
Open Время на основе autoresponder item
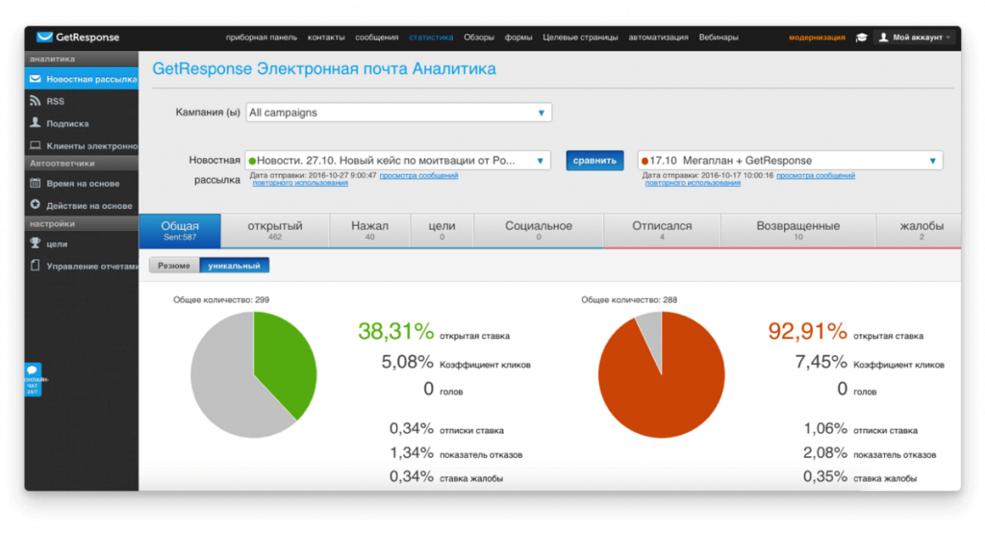coord(82,183)
